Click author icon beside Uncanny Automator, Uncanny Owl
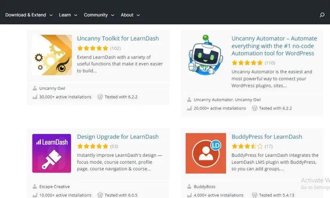 (189, 99)
